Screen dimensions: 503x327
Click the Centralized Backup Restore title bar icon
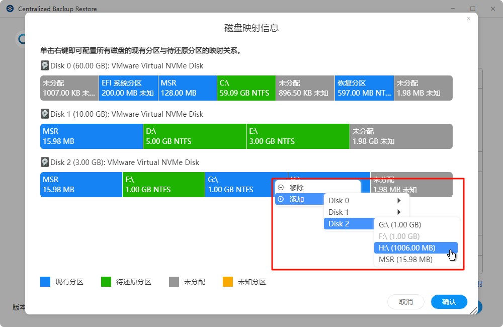pyautogui.click(x=9, y=8)
